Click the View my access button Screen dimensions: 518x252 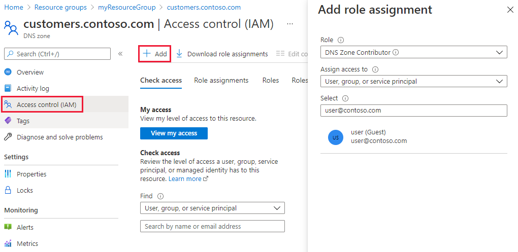[174, 133]
